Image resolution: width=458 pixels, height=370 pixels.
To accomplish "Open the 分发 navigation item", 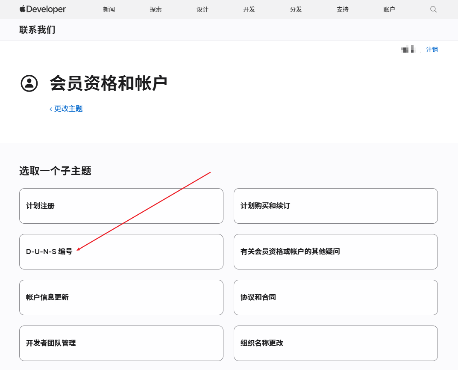I will click(296, 9).
